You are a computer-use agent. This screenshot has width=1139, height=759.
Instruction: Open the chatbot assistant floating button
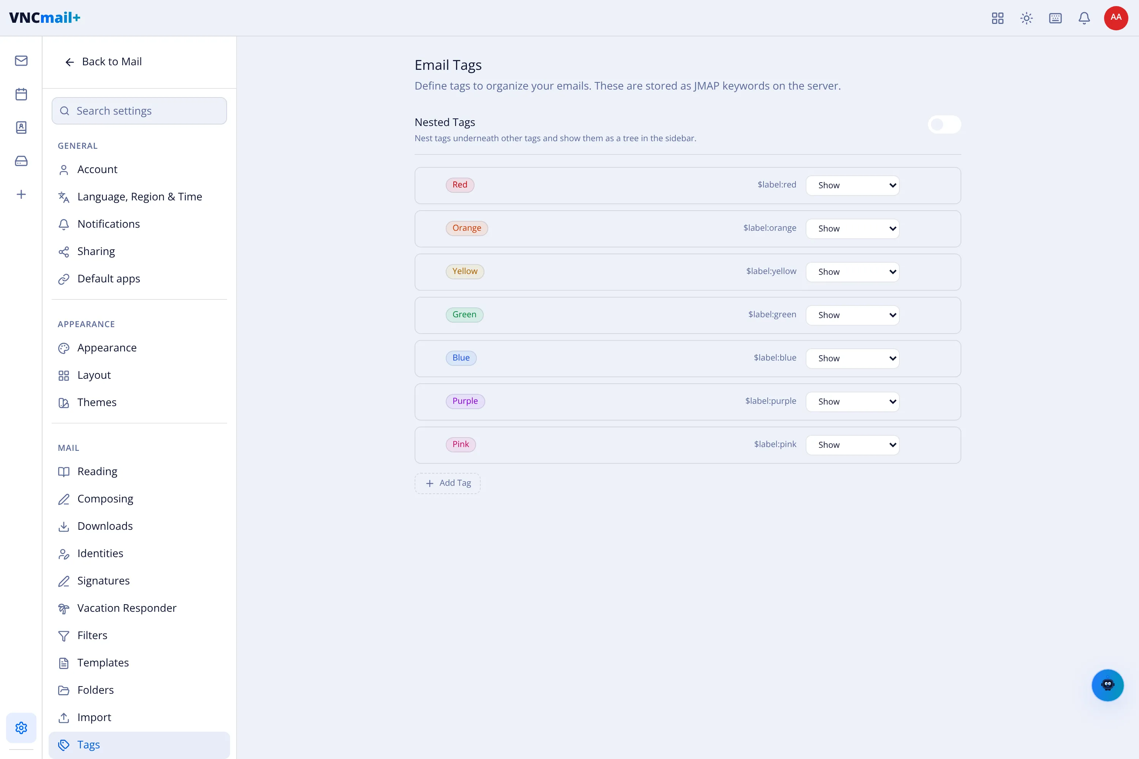[1107, 685]
